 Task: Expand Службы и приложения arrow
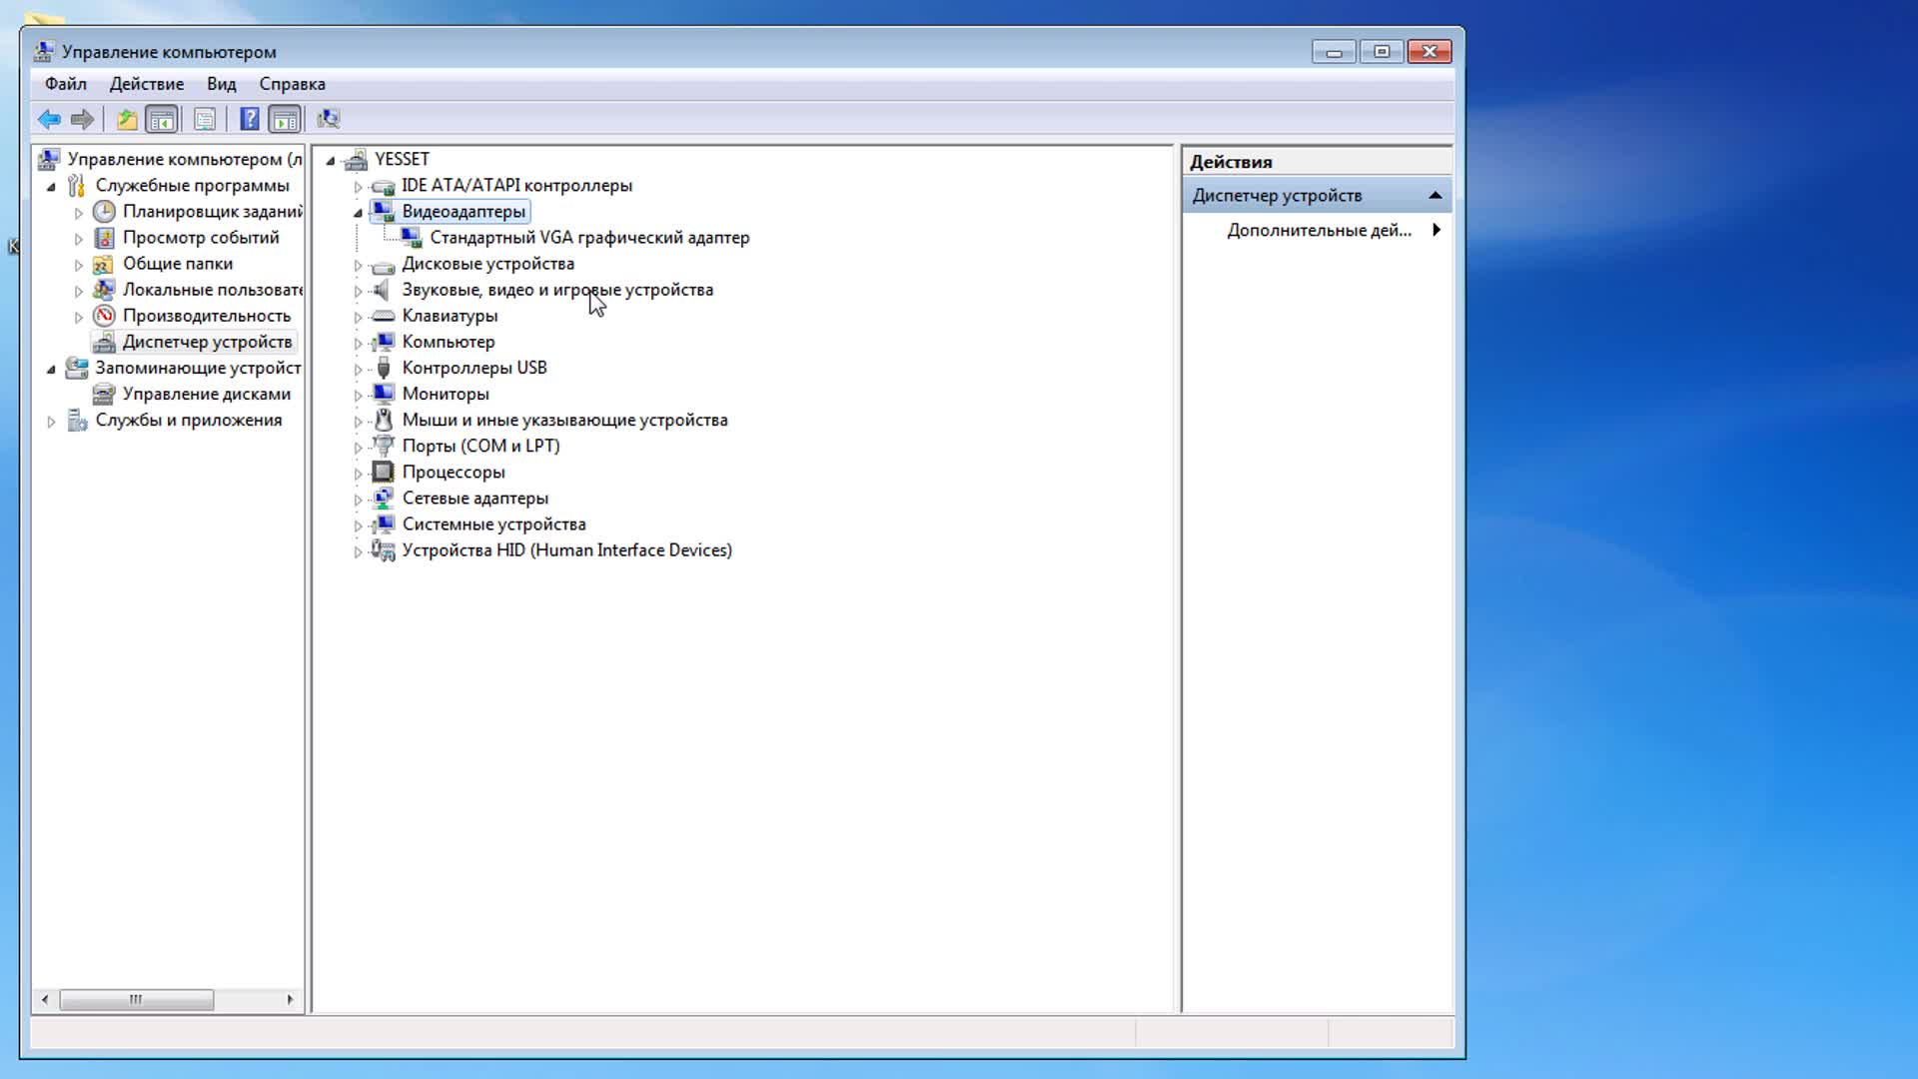[x=51, y=422]
